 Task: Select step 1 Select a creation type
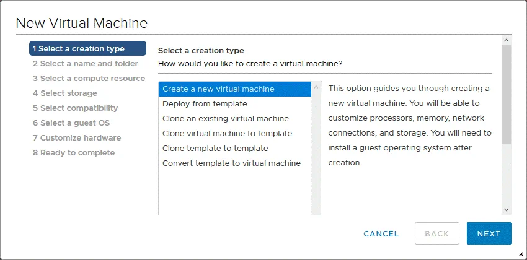pyautogui.click(x=87, y=48)
